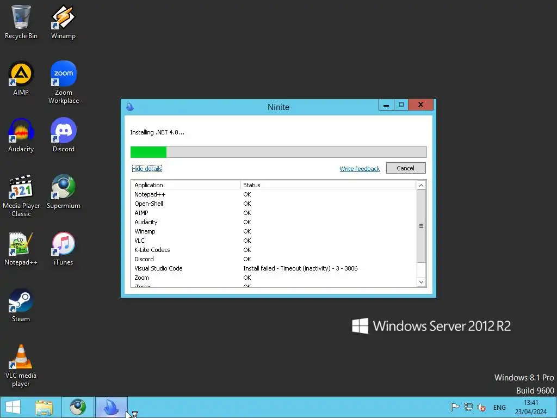Screen dimensions: 557x418
Task: Select the VLC media player icon
Action: click(x=21, y=365)
